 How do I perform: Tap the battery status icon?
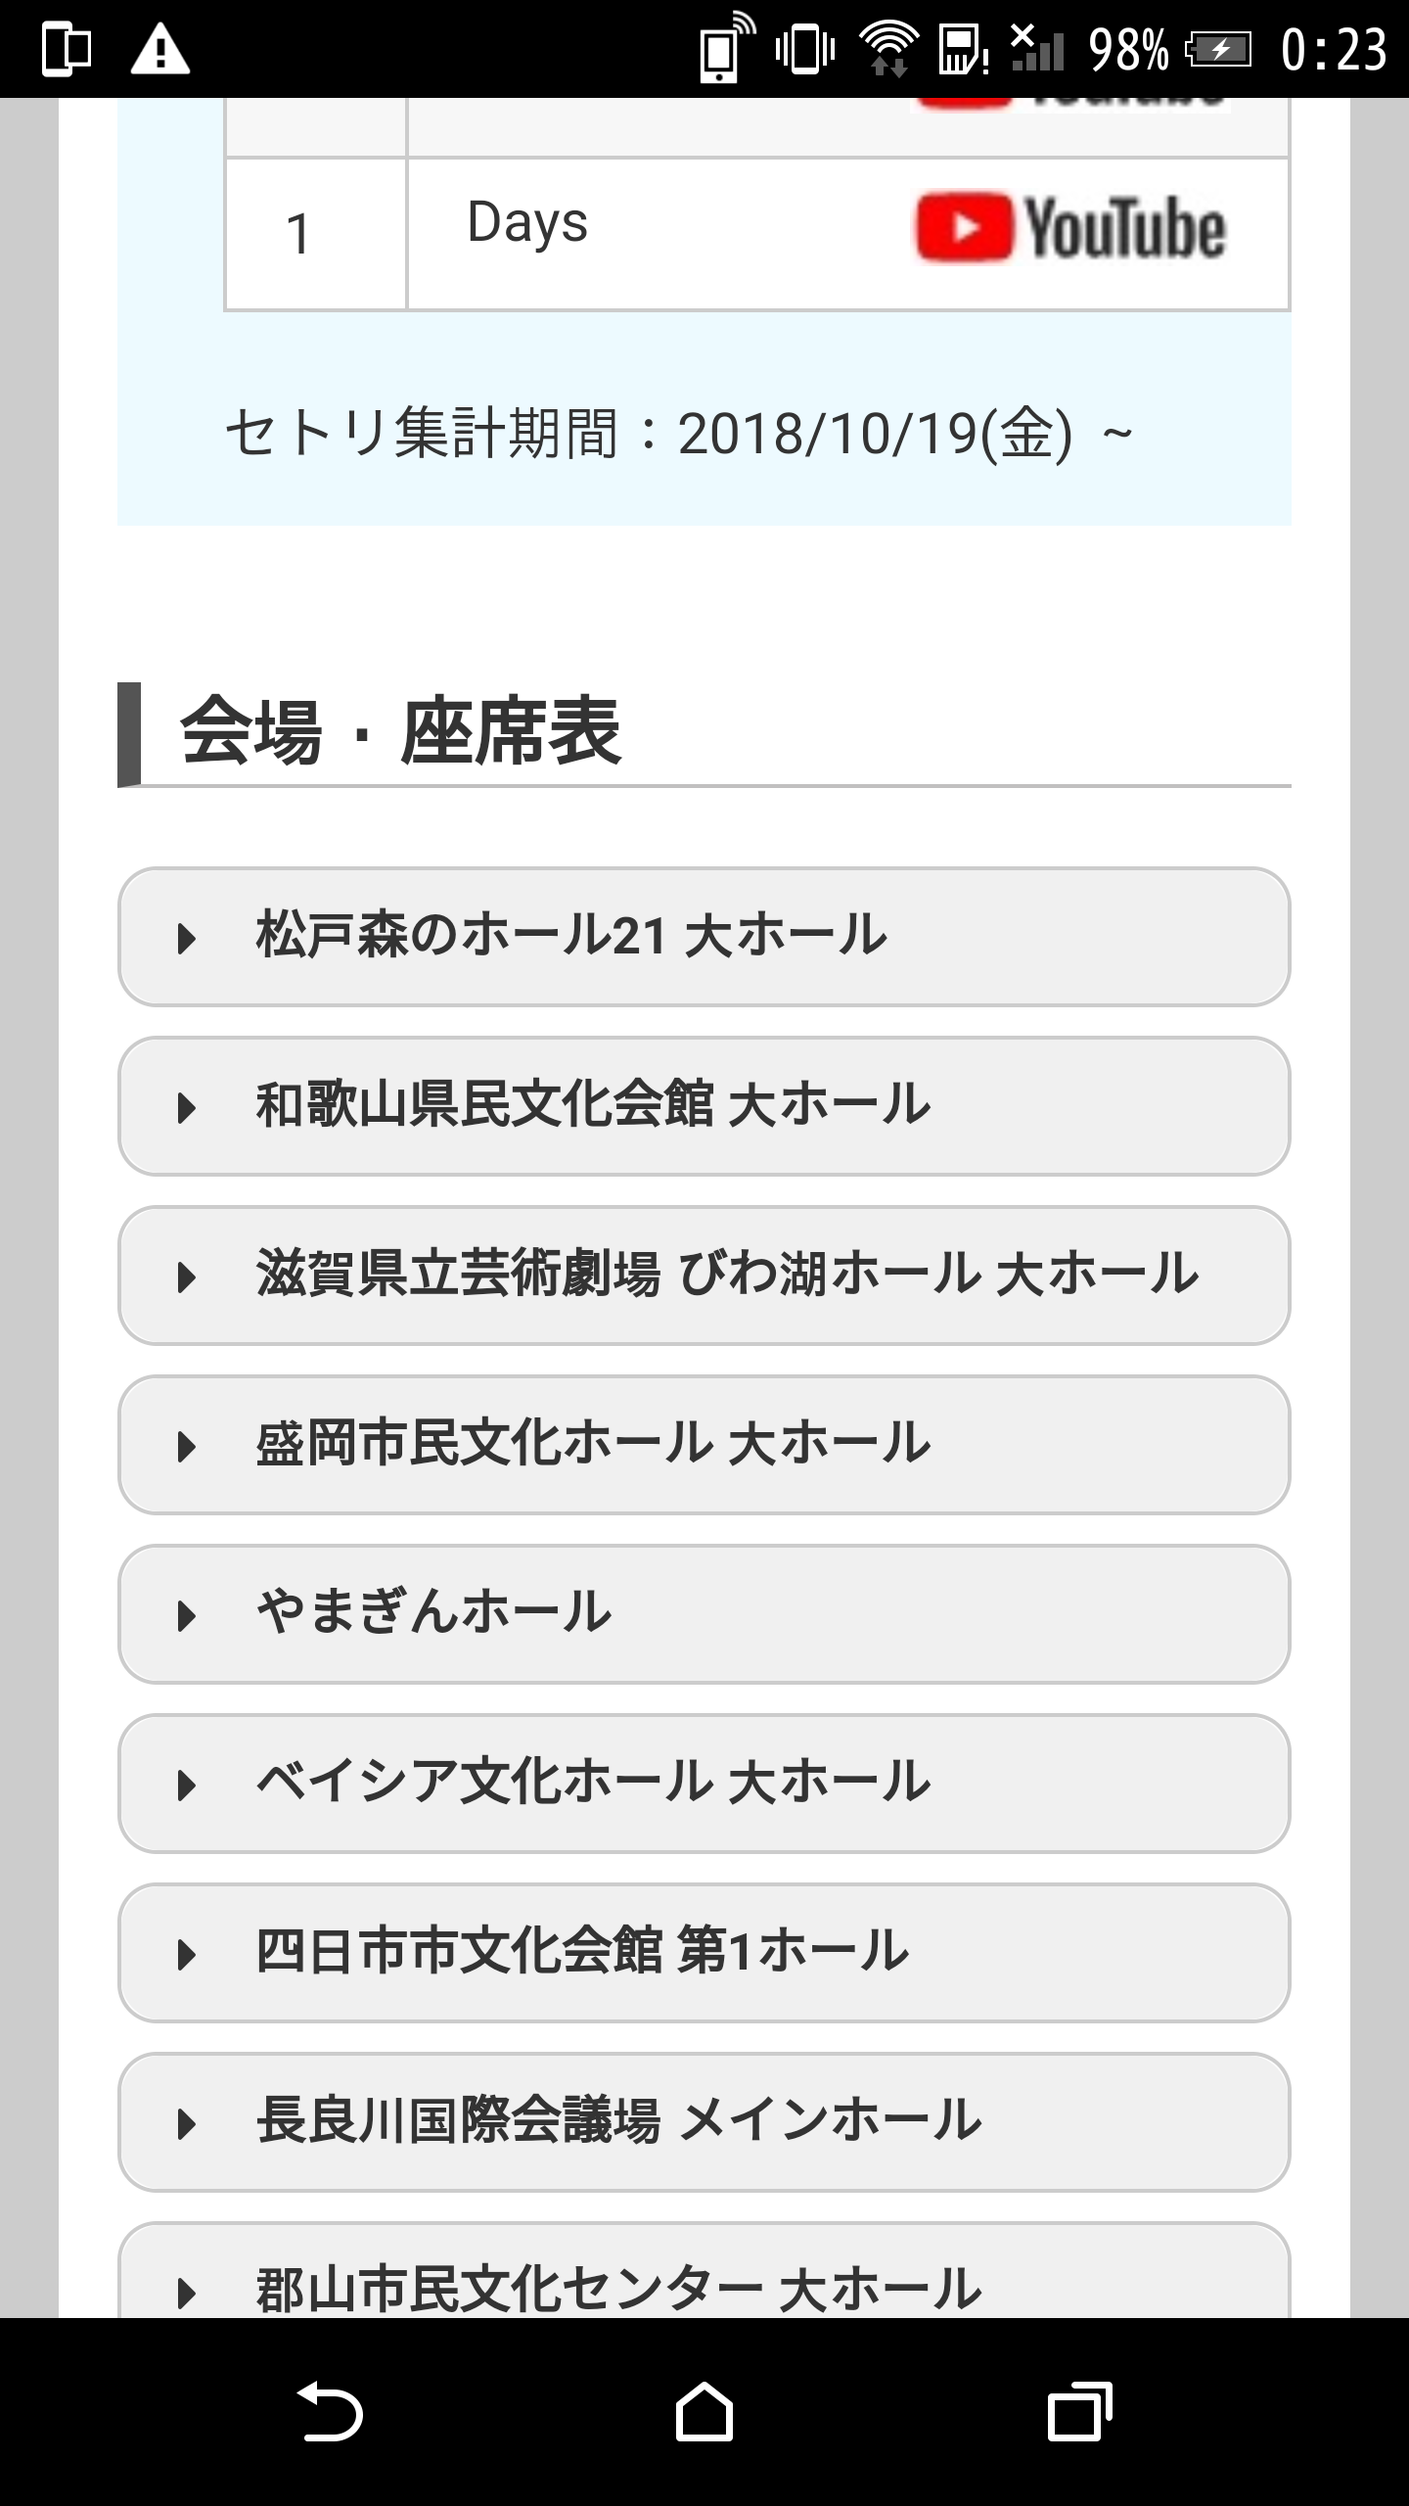1218,49
